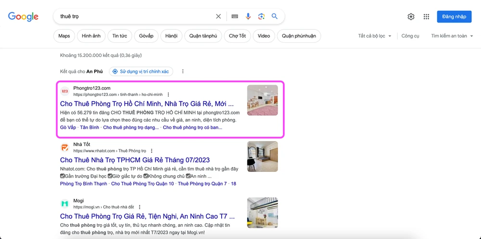481x239 pixels.
Task: Select the Video filter chip
Action: click(264, 36)
